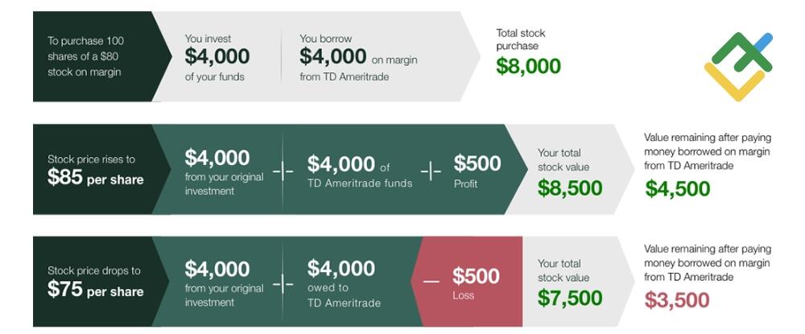Click the red $3,500 remaining value
The height and width of the screenshot is (334, 805).
(678, 300)
